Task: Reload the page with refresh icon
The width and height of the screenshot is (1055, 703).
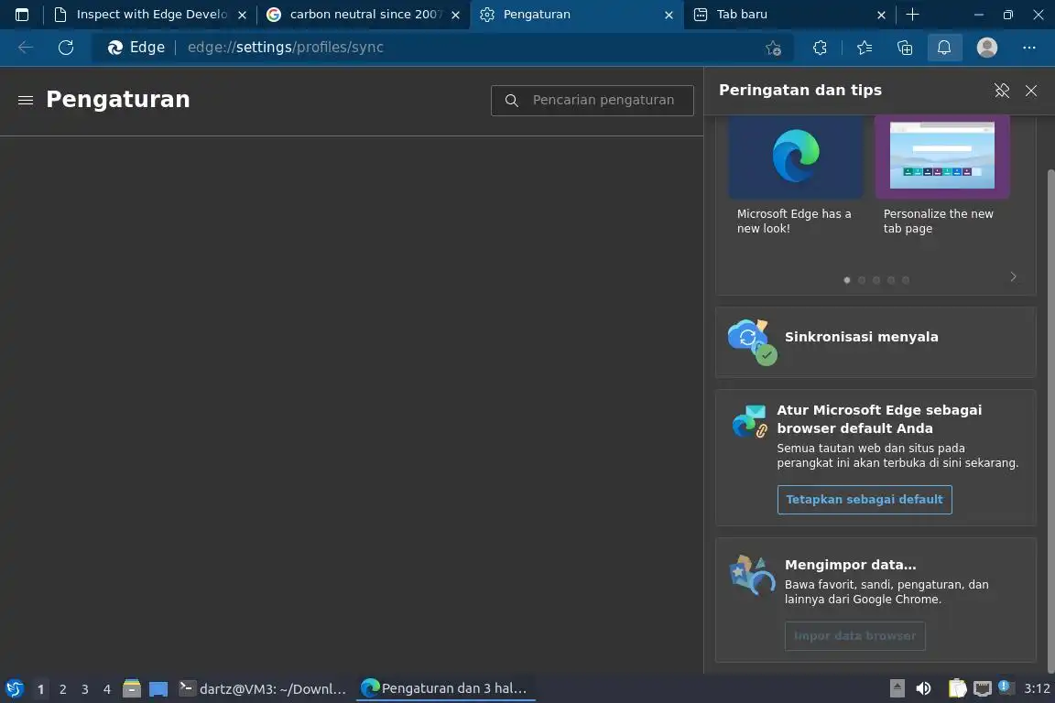Action: (x=66, y=47)
